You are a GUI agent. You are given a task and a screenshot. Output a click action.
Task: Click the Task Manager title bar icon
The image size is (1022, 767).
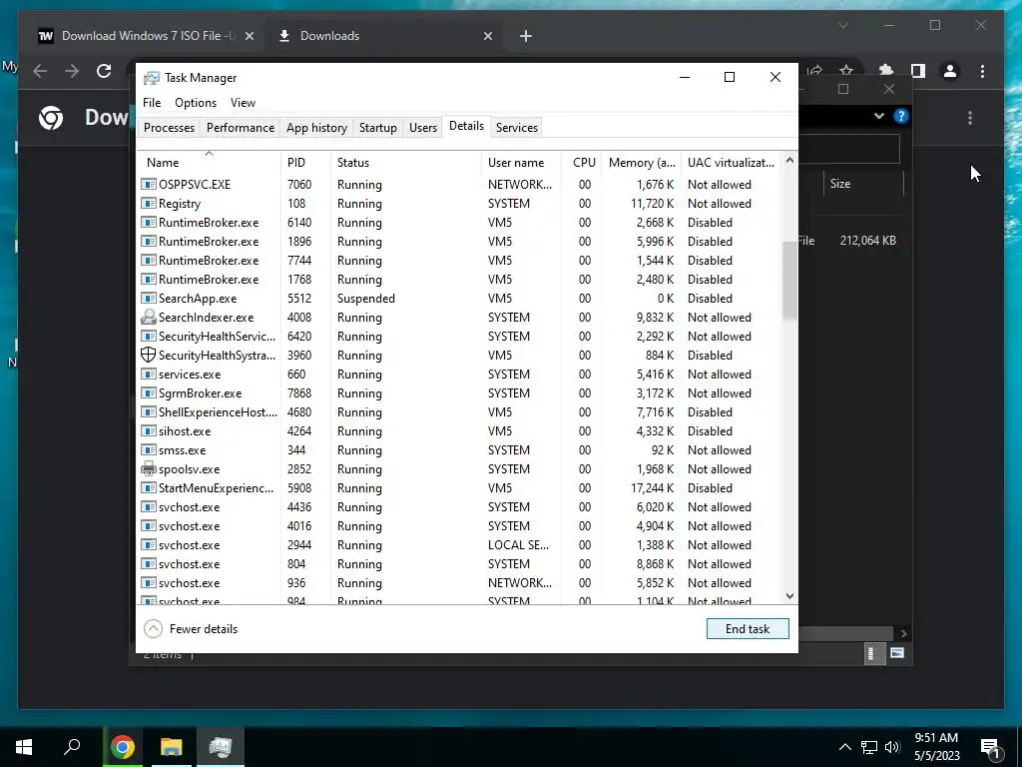pos(152,78)
